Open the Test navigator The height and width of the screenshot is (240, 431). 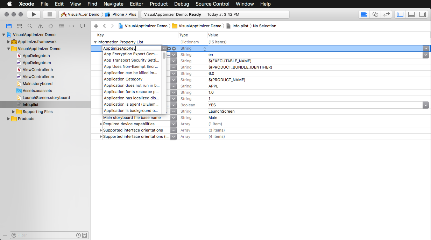point(51,26)
